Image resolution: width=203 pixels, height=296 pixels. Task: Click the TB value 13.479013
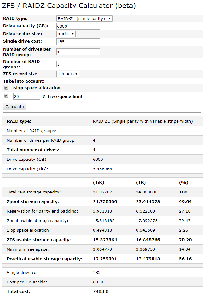pos(148,259)
